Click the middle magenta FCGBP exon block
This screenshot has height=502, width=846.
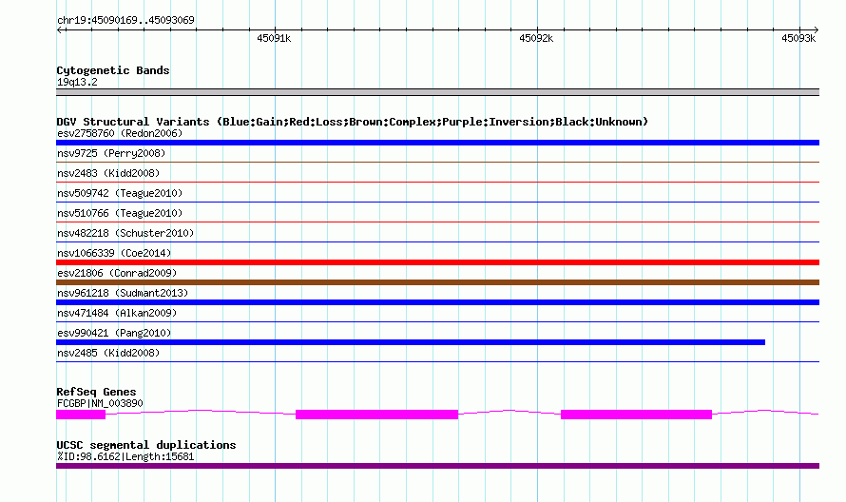pyautogui.click(x=376, y=415)
